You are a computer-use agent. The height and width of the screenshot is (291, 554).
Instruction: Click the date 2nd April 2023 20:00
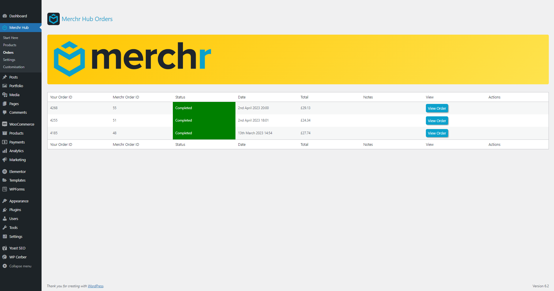[253, 108]
